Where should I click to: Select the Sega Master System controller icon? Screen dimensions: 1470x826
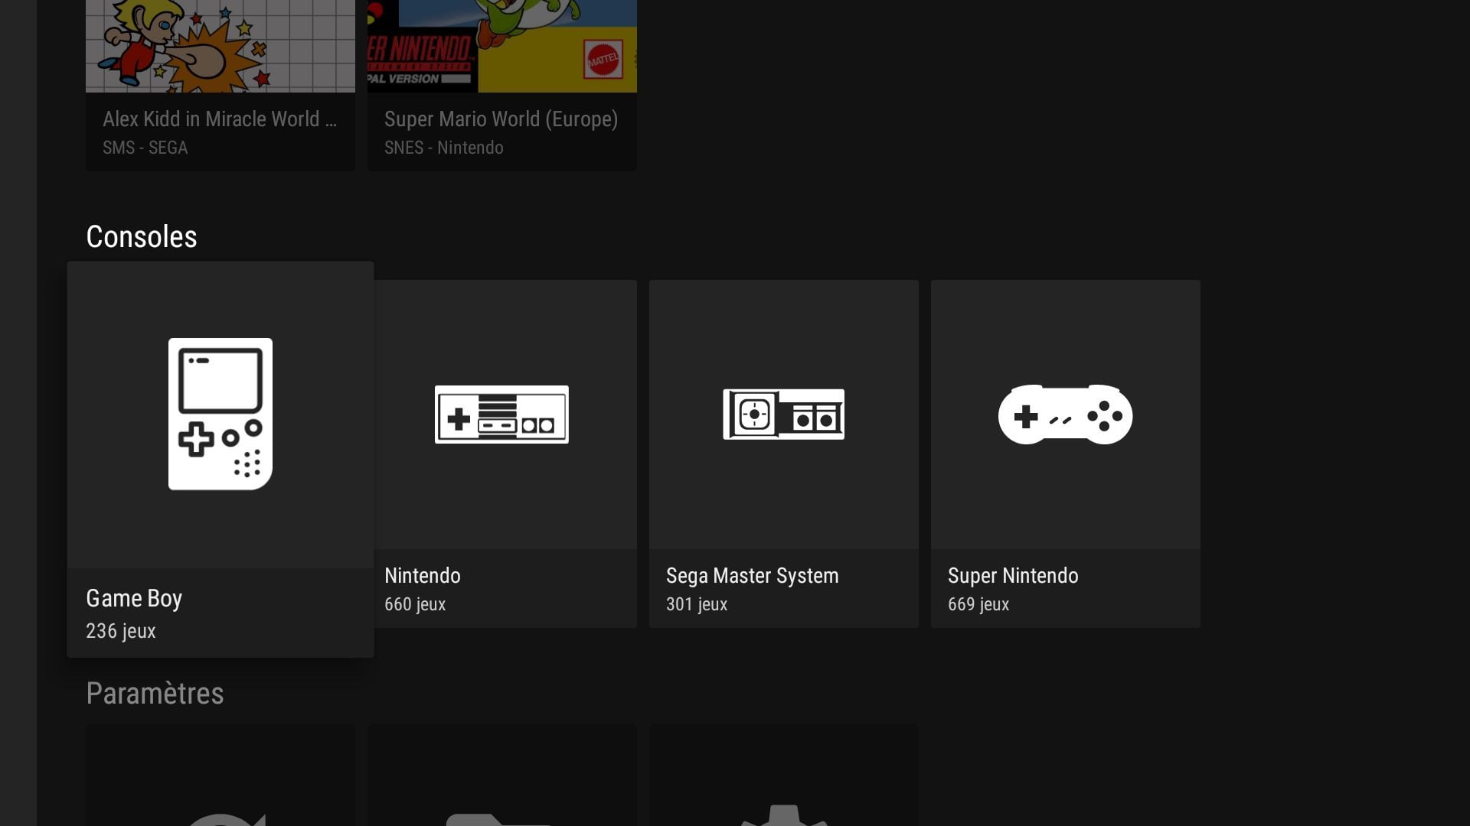point(783,415)
